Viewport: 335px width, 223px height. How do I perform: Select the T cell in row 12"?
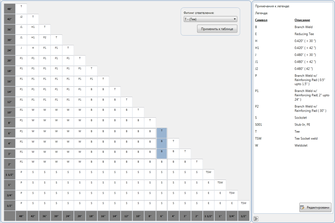point(126,102)
